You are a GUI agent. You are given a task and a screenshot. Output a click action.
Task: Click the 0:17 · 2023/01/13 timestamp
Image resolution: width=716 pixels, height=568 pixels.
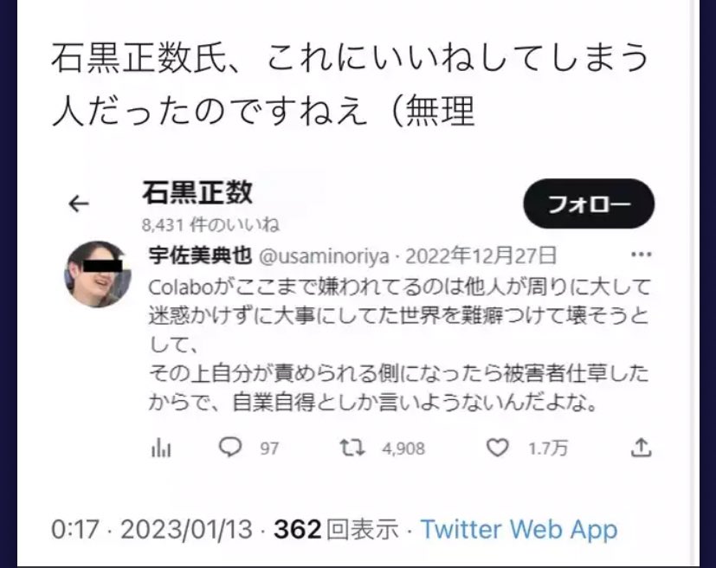(x=152, y=530)
